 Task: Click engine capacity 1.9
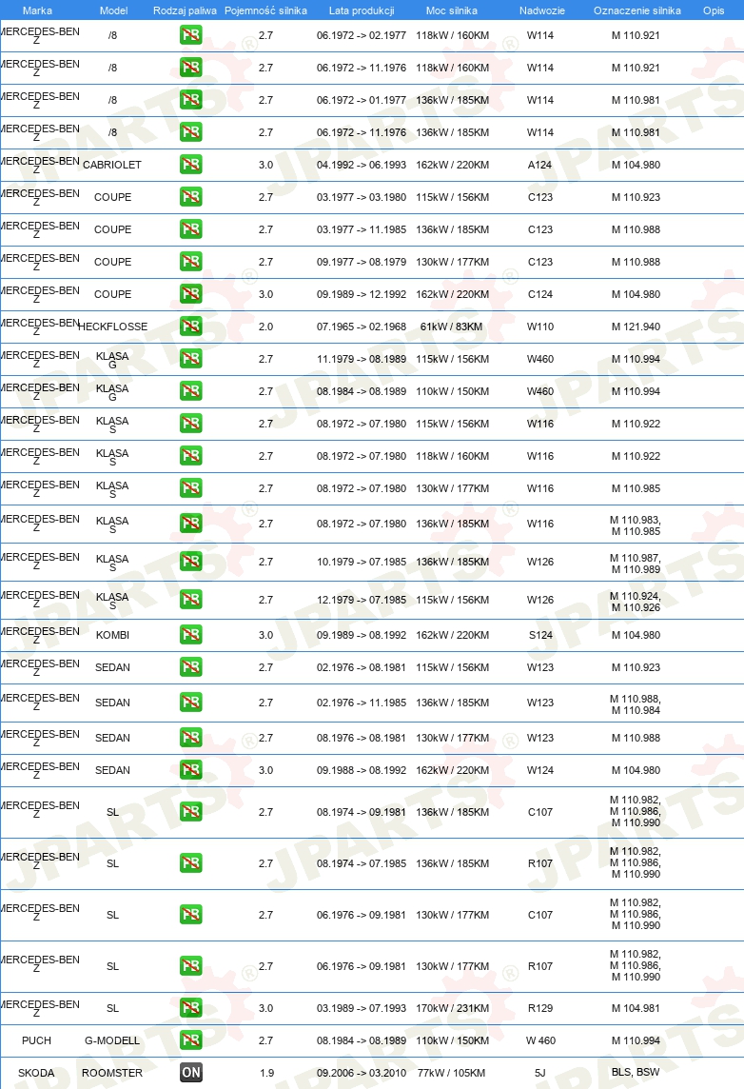click(267, 1072)
